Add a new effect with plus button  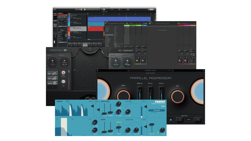(53, 87)
